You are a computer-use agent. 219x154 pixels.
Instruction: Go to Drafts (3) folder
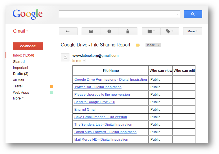21,74
